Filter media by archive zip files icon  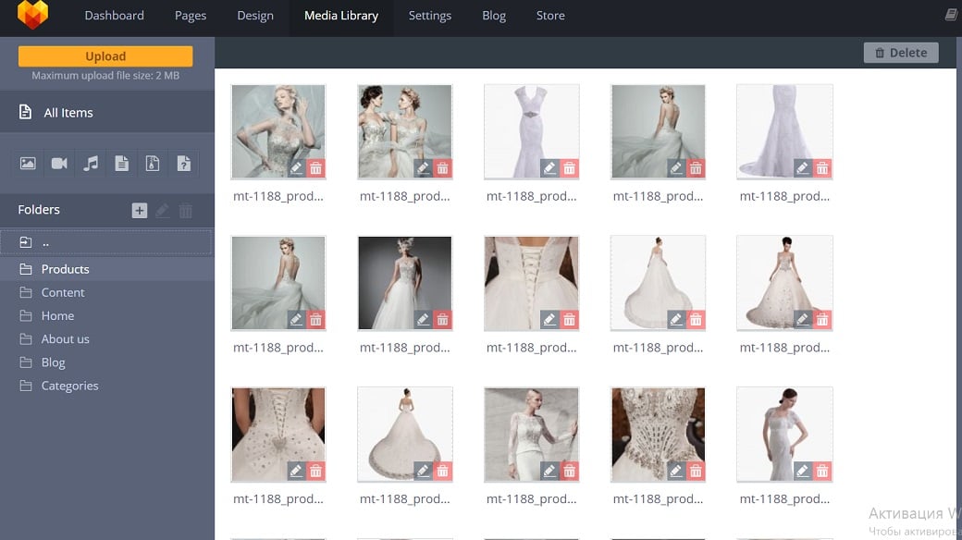pos(153,164)
